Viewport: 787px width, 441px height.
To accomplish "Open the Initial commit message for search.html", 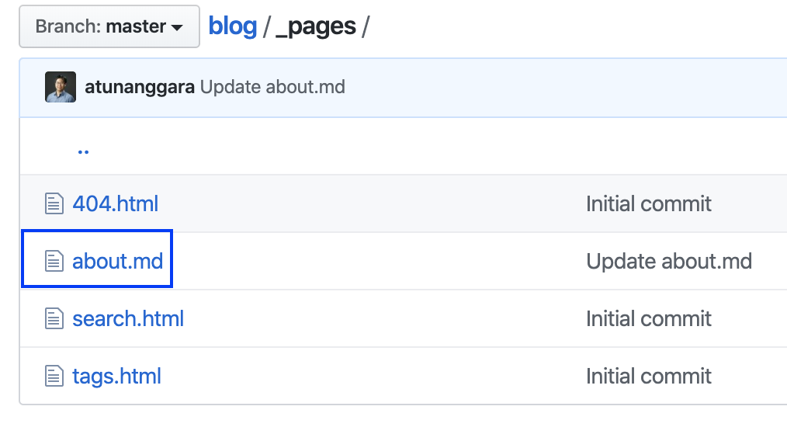I will [x=649, y=318].
